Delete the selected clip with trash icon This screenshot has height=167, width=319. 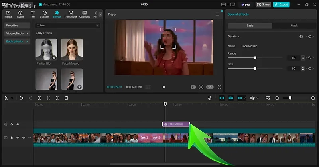click(x=66, y=98)
